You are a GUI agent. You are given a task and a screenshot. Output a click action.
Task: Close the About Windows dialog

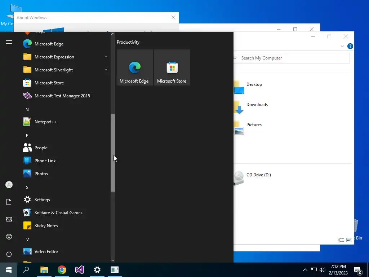173,17
